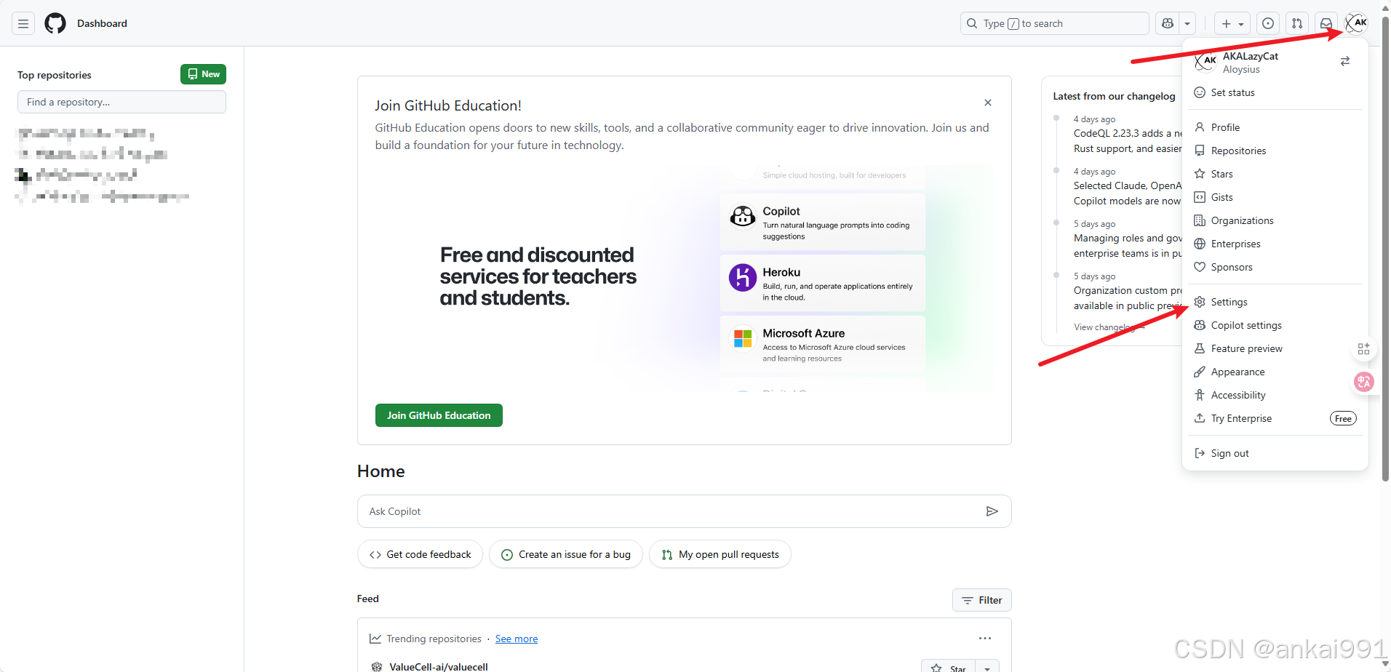
Task: Open the feed Filter button
Action: (x=981, y=600)
